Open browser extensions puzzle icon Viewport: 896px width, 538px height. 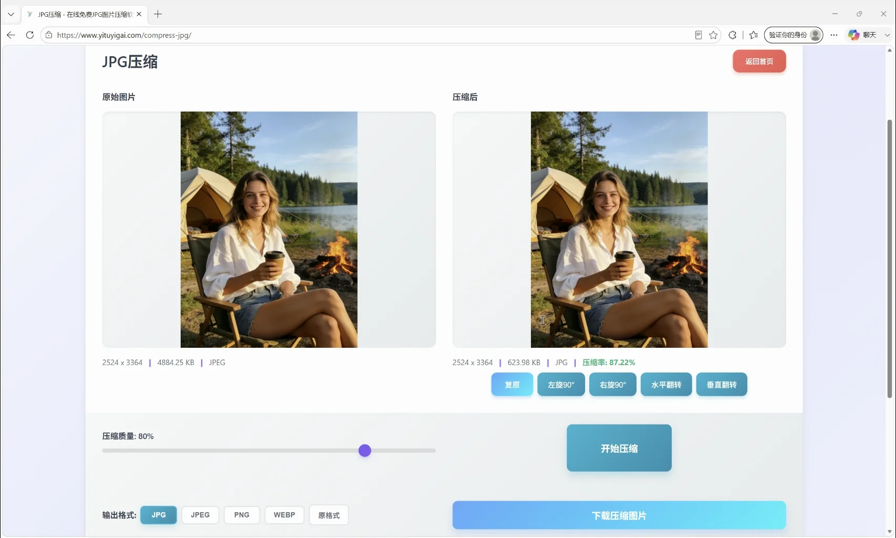pos(733,35)
